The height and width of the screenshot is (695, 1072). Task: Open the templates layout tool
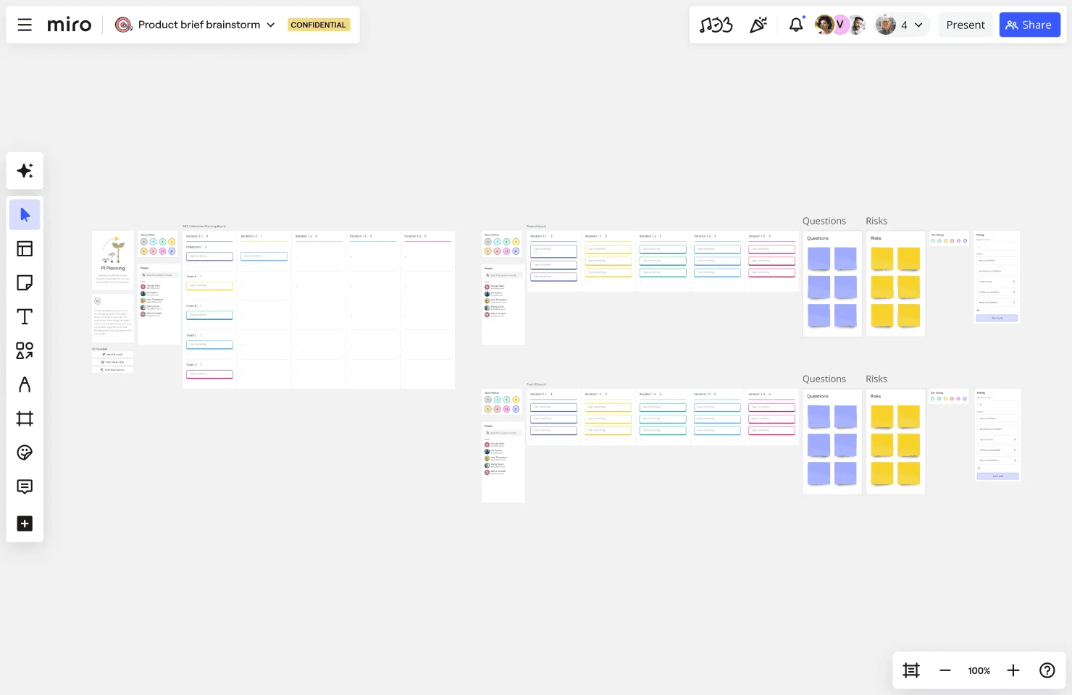click(25, 249)
